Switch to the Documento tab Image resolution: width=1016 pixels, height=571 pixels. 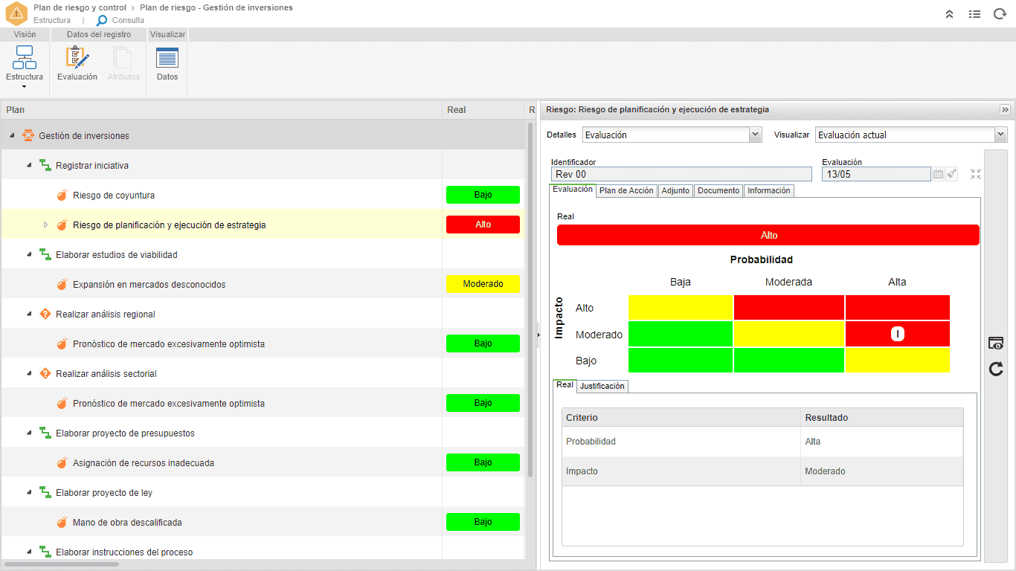tap(718, 191)
